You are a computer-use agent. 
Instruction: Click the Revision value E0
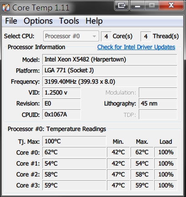[x=61, y=103]
